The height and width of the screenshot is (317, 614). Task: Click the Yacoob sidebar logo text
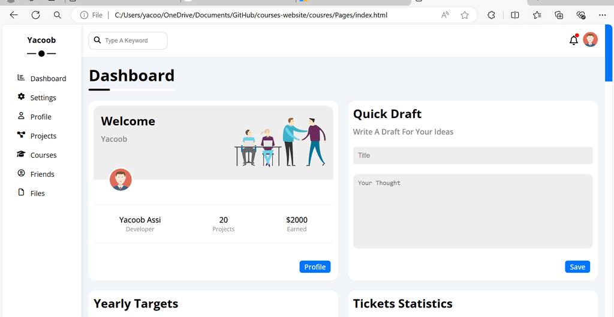[41, 40]
